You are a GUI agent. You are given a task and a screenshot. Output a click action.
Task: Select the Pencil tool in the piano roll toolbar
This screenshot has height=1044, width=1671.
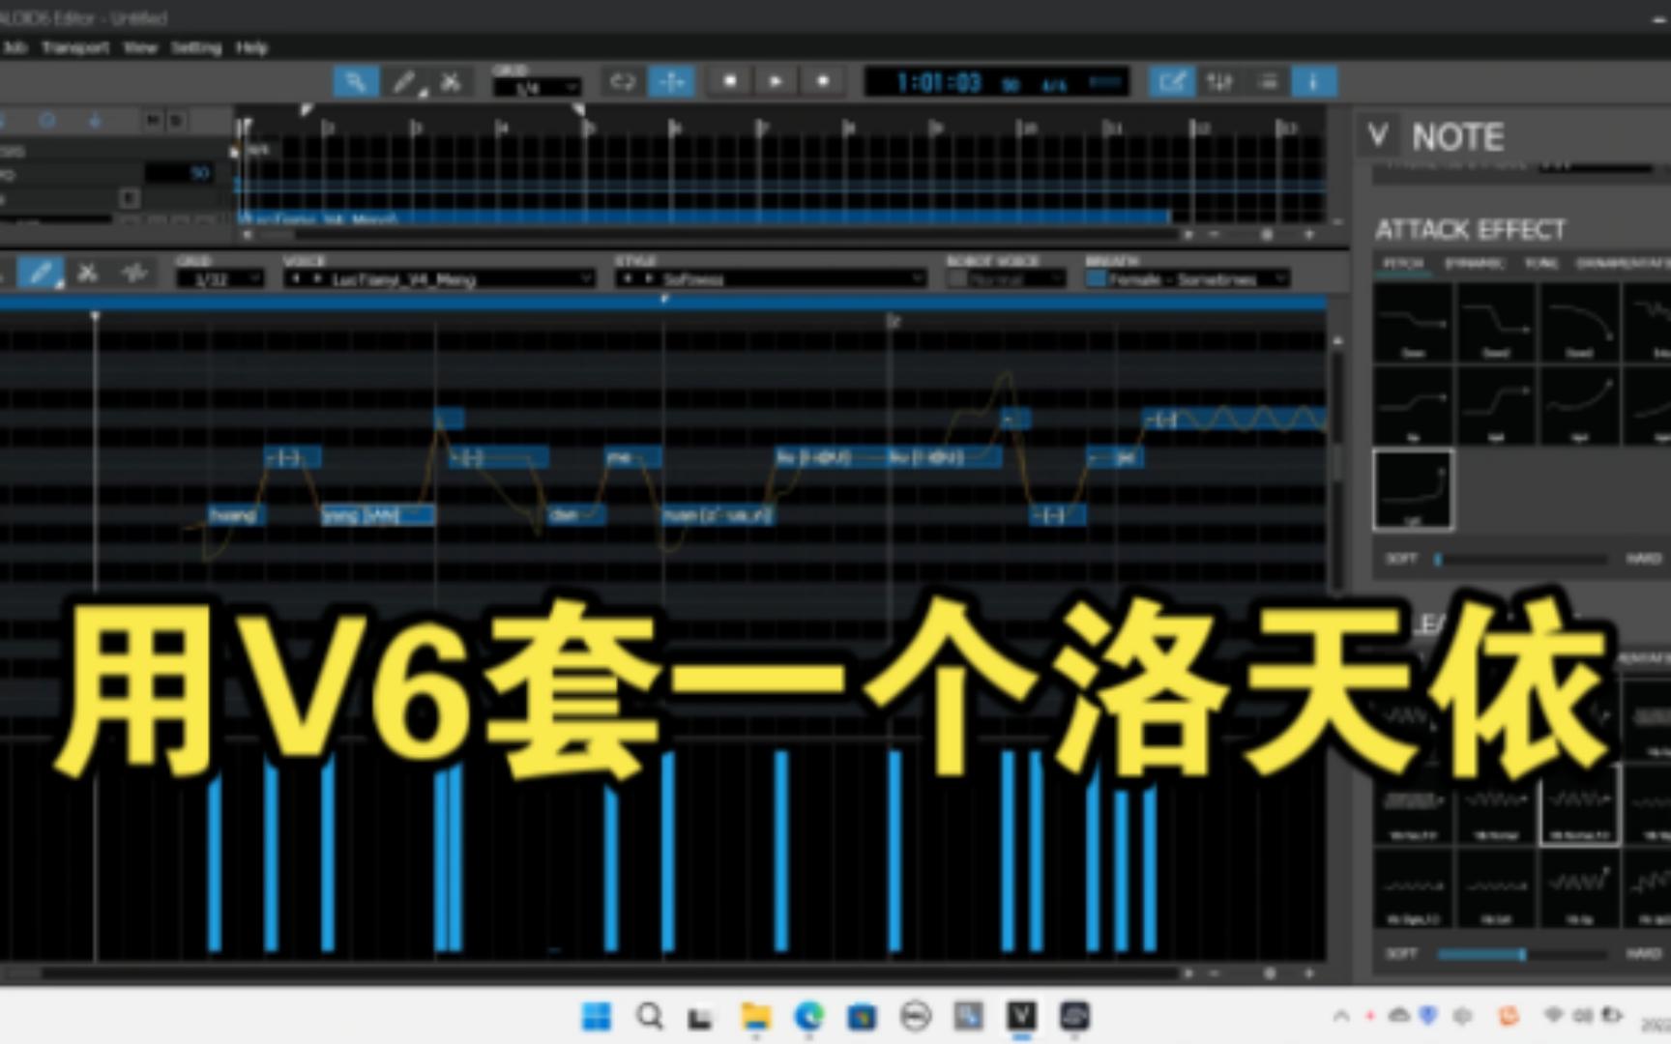[x=42, y=273]
